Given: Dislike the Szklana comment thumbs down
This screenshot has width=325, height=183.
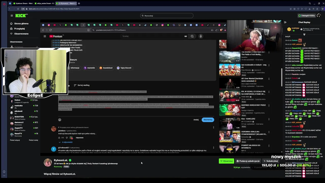Looking at the screenshot, I should [x=67, y=138].
